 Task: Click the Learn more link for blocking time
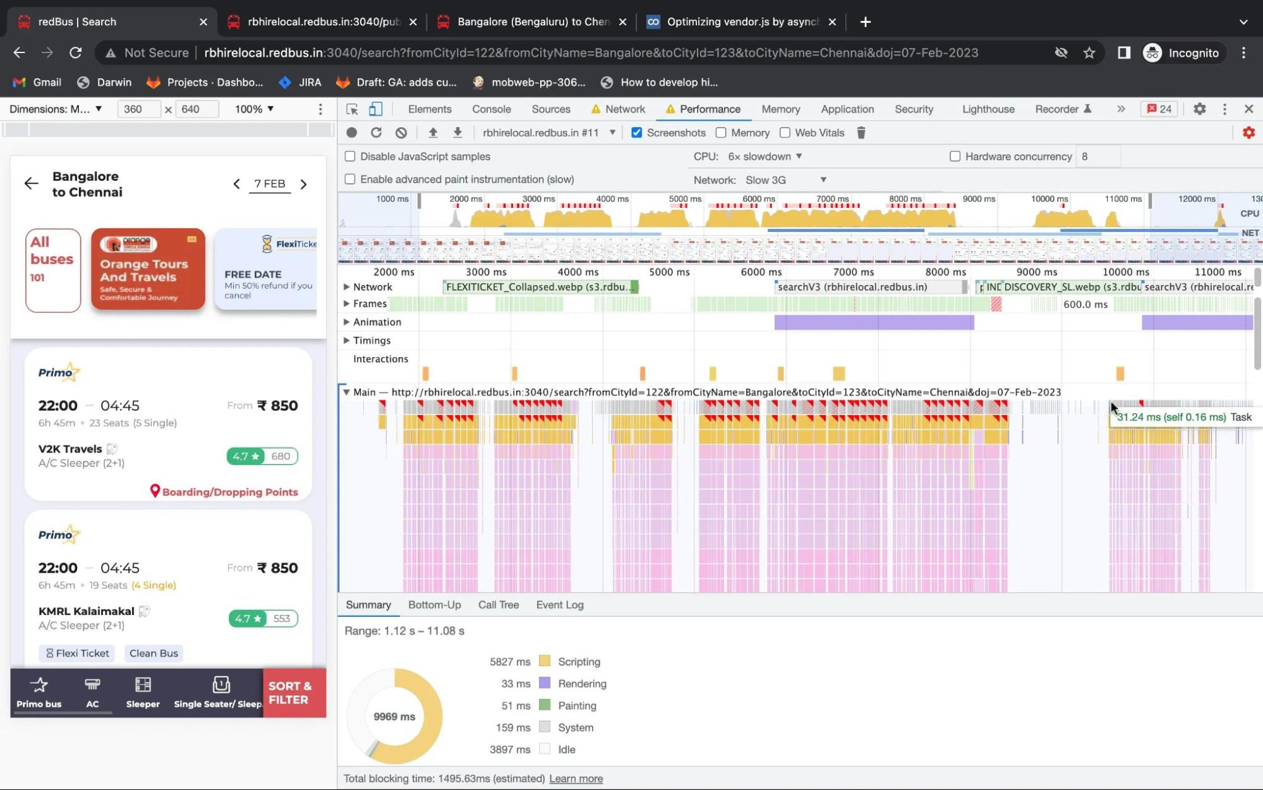pyautogui.click(x=576, y=778)
